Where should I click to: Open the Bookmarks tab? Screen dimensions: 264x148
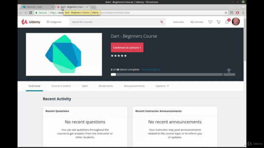(106, 86)
